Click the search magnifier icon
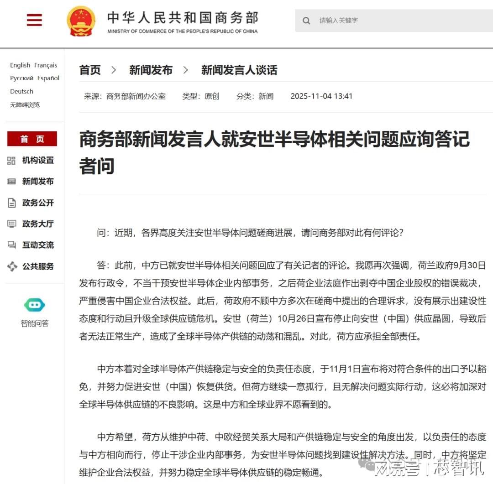Image resolution: width=493 pixels, height=484 pixels. 306,21
